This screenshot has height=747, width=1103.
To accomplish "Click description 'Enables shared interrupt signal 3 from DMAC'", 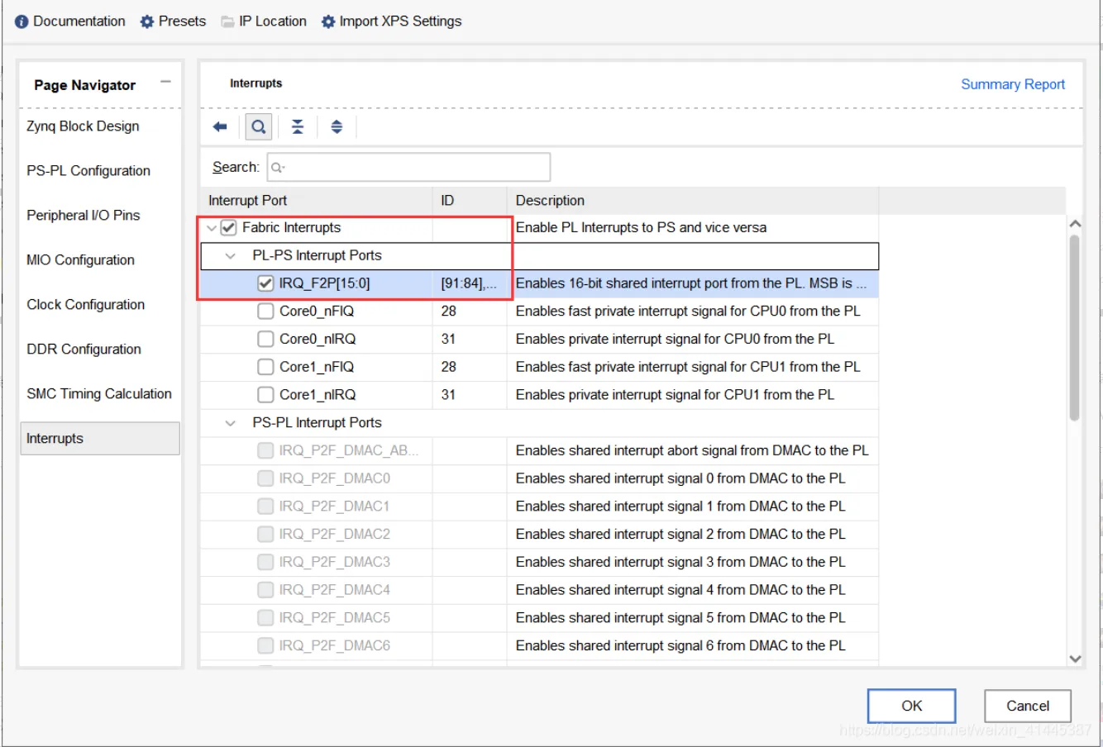I will tap(680, 562).
